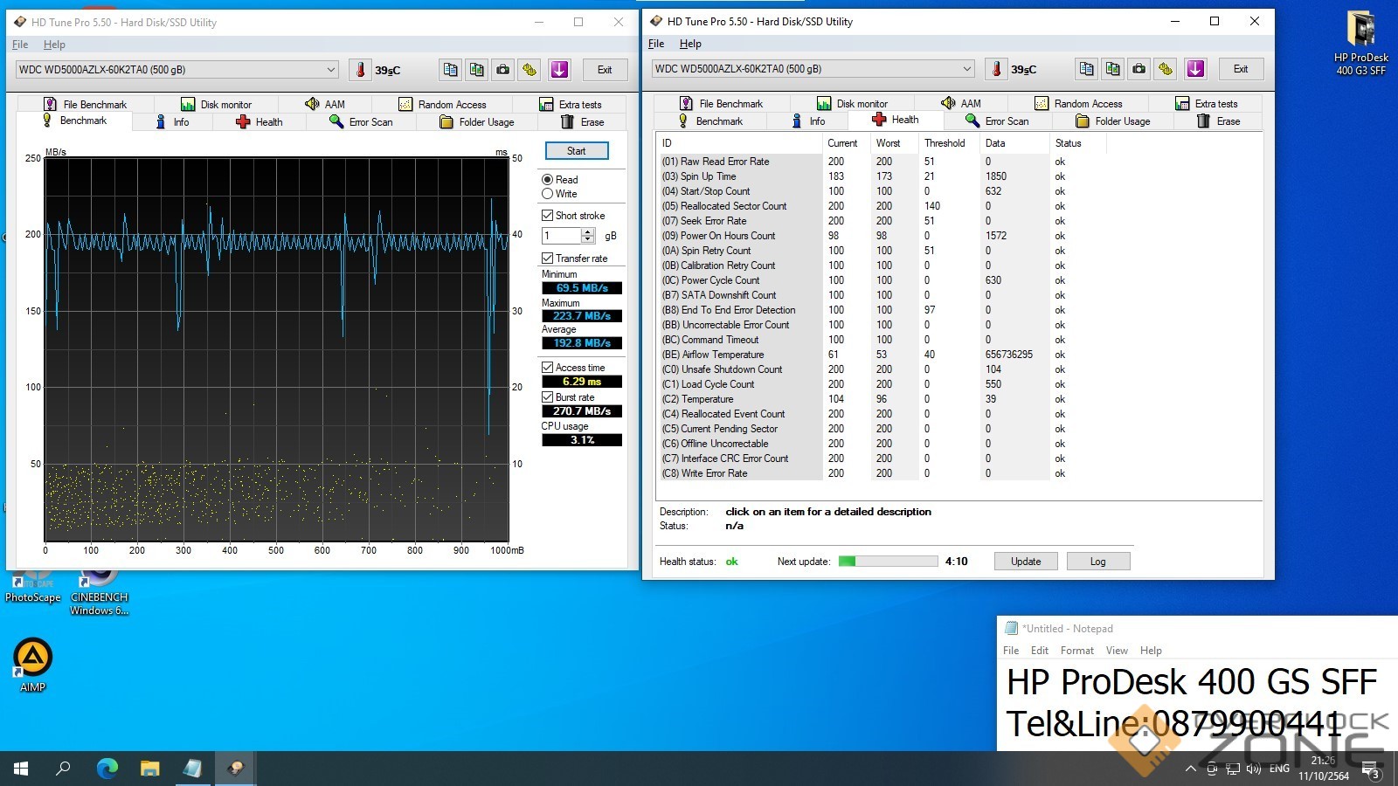Viewport: 1398px width, 786px height.
Task: Expand the drive selection dropdown in right window
Action: (967, 69)
